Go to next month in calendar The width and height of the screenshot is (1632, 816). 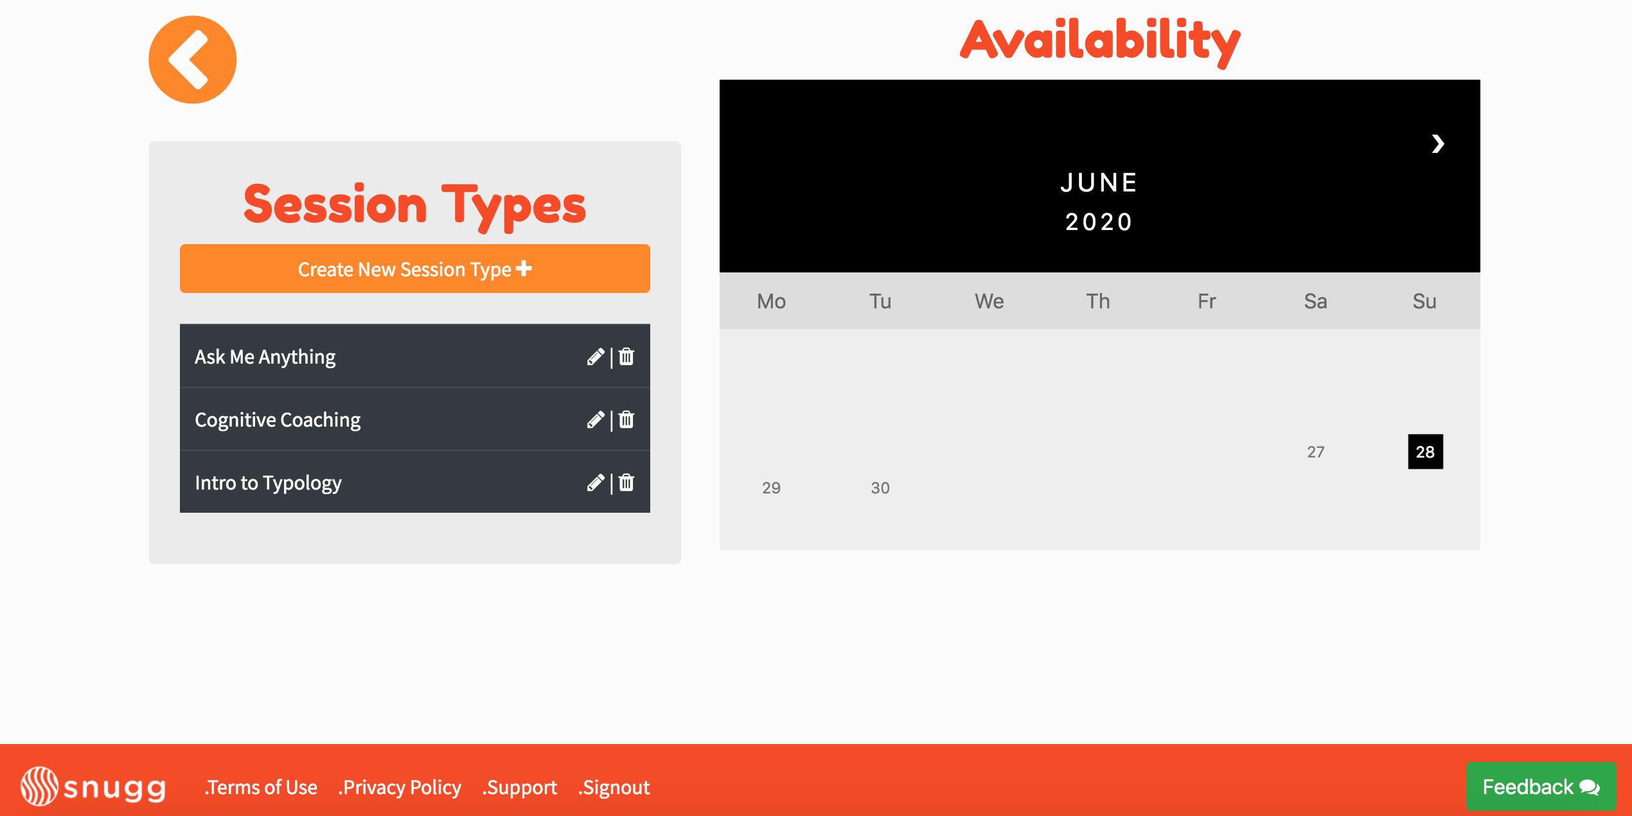point(1438,143)
